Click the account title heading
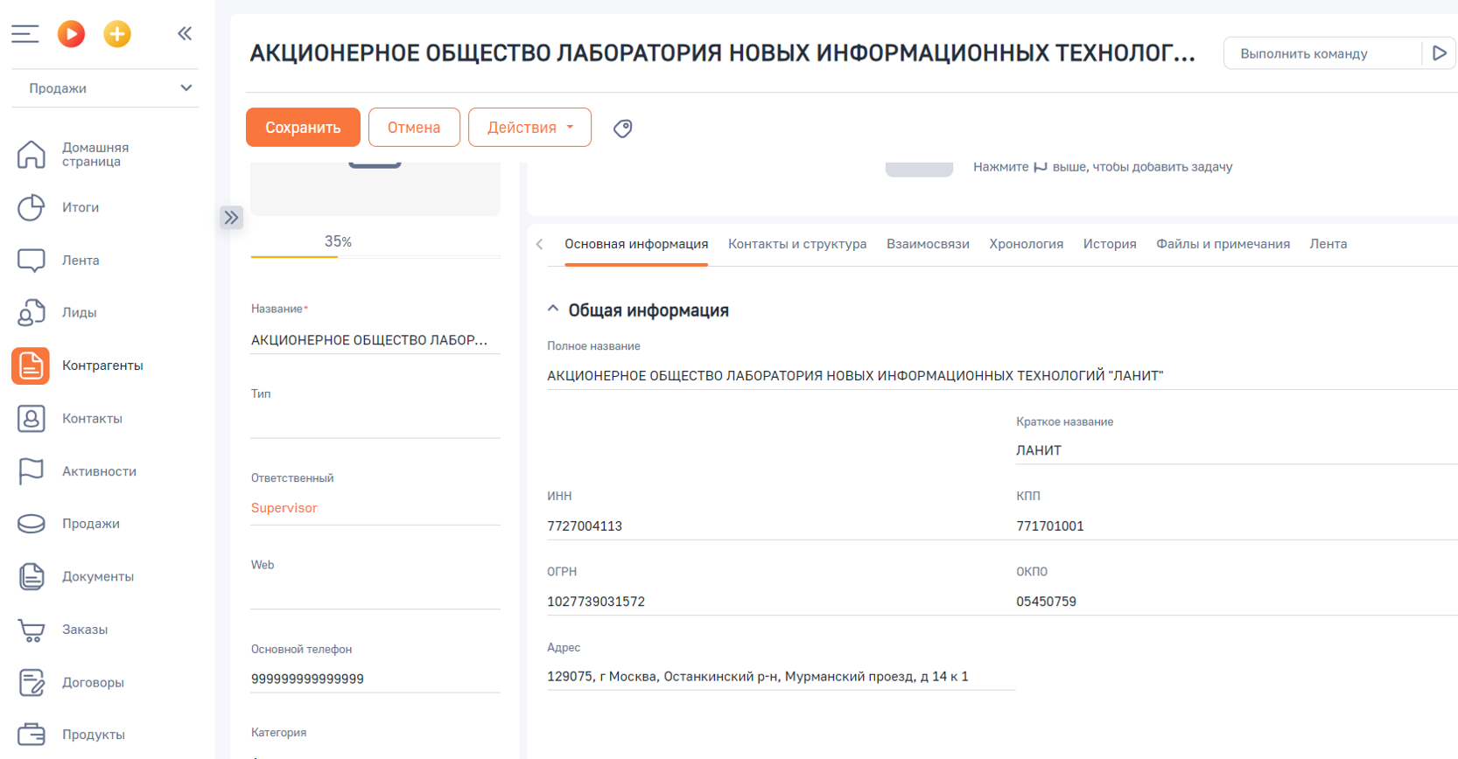Image resolution: width=1458 pixels, height=759 pixels. [x=723, y=53]
